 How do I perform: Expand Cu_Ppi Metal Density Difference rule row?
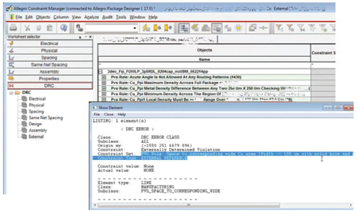(x=104, y=88)
